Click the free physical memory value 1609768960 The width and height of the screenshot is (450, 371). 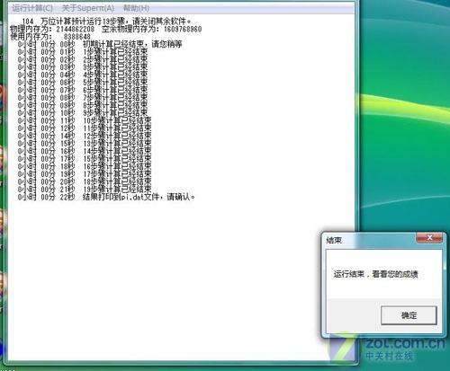tap(183, 29)
